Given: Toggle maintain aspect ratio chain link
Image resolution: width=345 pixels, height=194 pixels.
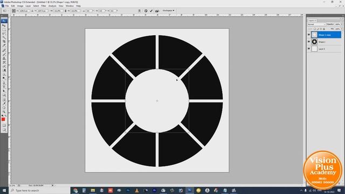Looking at the screenshot, I should [x=65, y=11].
